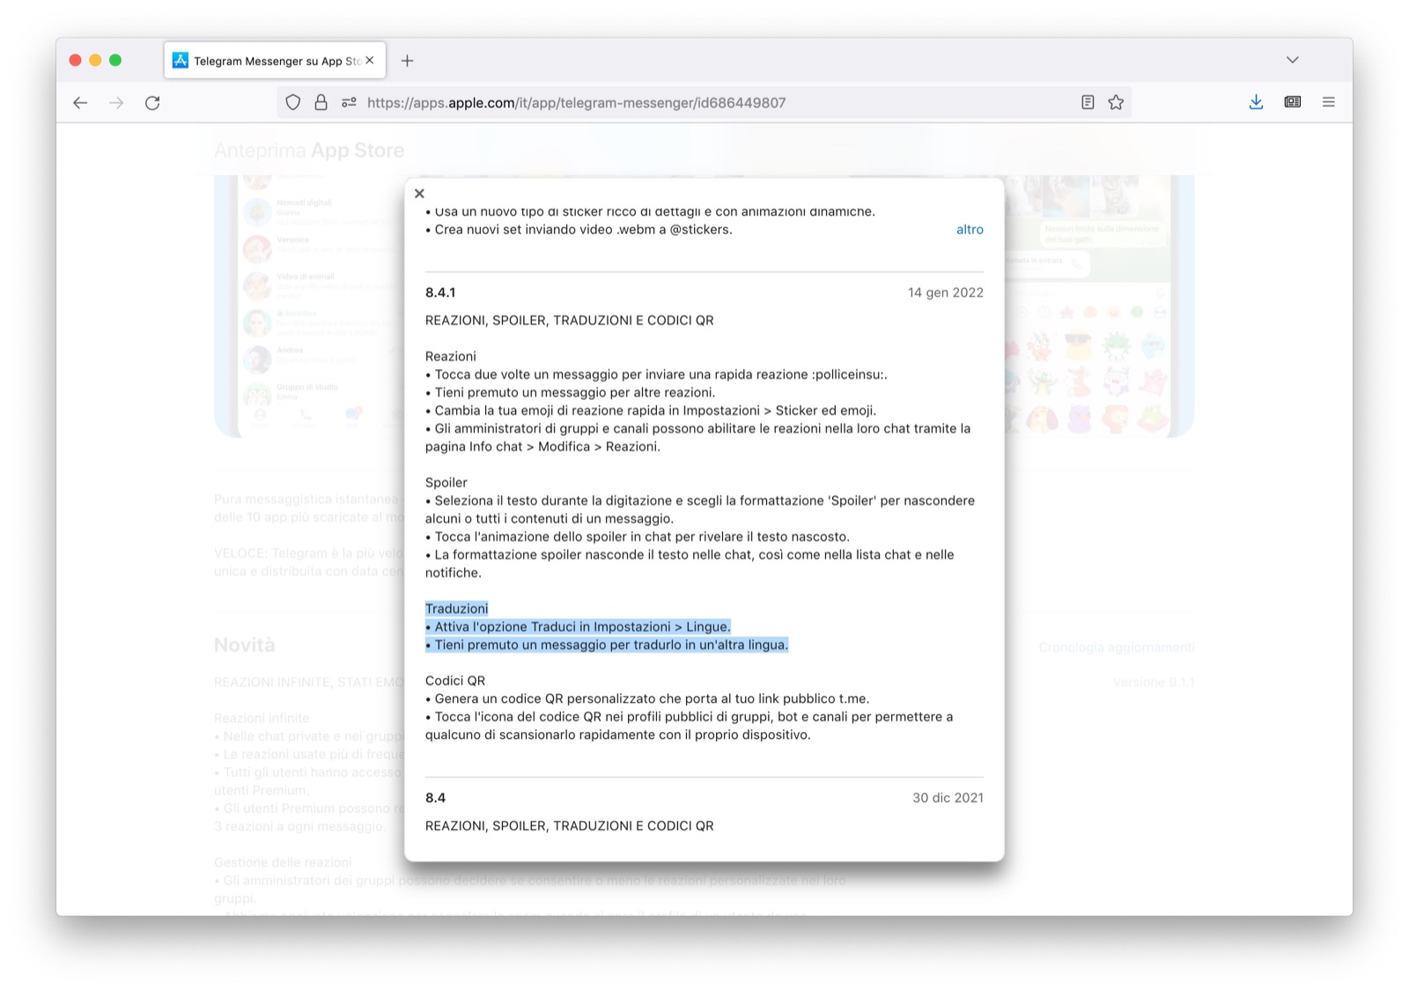
Task: Open the tracking protection shield
Action: (x=293, y=103)
